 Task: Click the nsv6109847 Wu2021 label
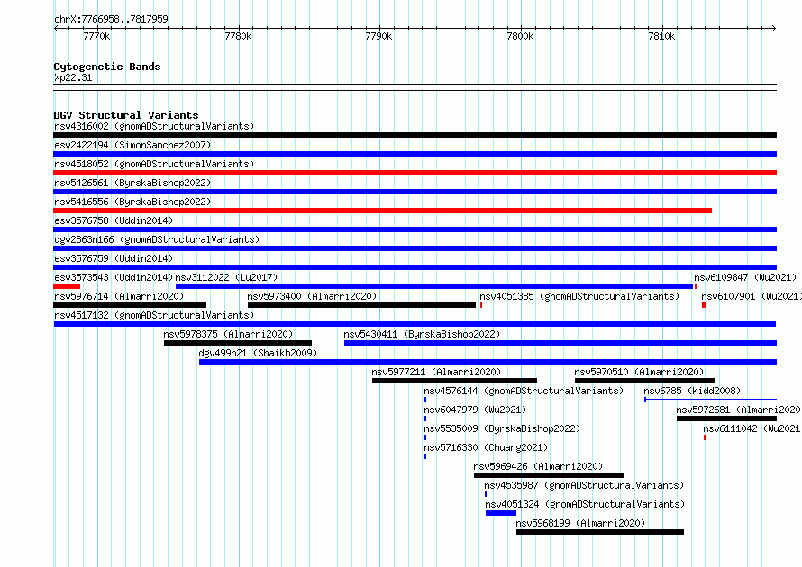[x=745, y=277]
